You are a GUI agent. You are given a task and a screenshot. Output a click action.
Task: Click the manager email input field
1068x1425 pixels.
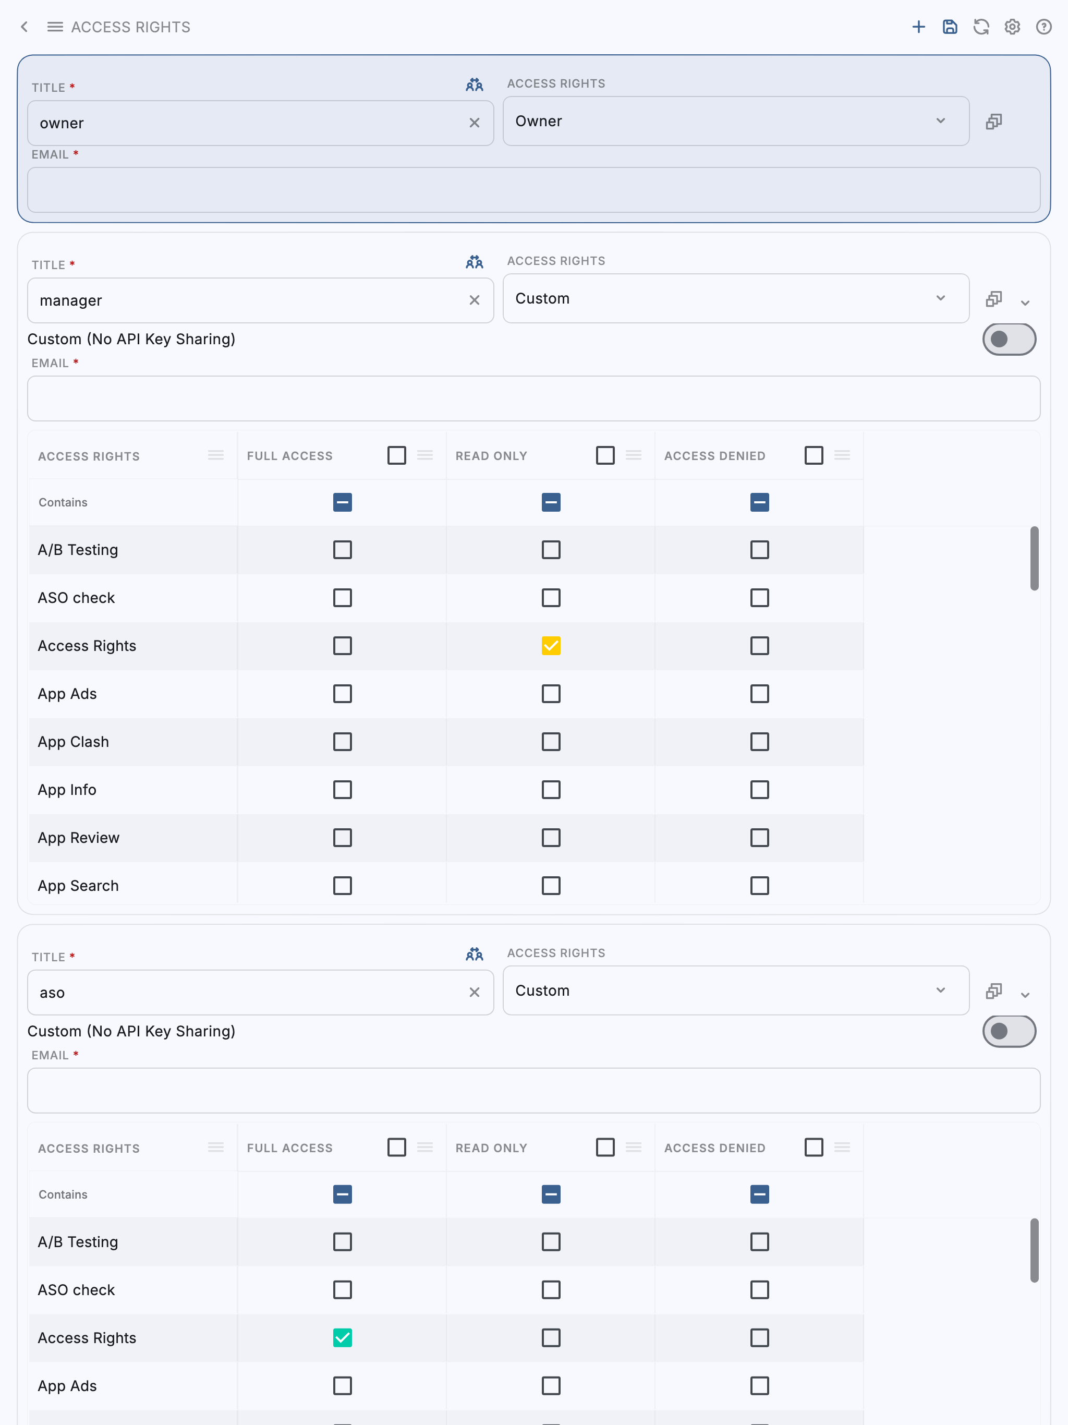tap(533, 399)
